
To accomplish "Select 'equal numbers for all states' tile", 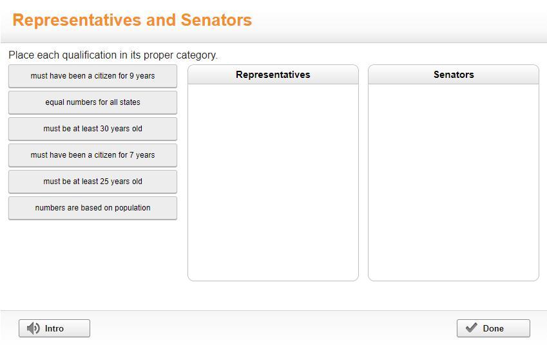I will pyautogui.click(x=93, y=102).
